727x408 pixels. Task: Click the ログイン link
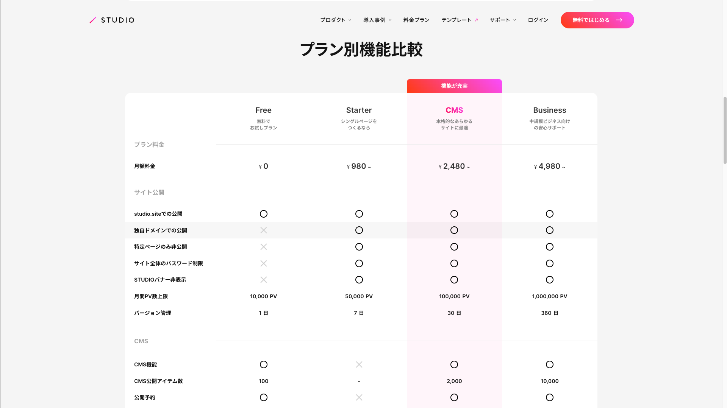(538, 20)
